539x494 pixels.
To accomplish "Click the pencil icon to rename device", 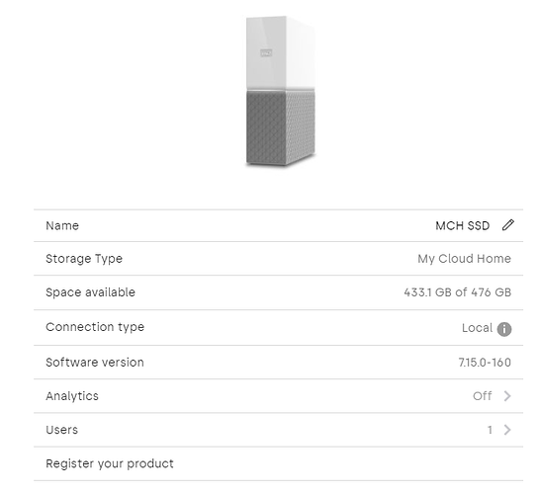I will click(x=507, y=225).
